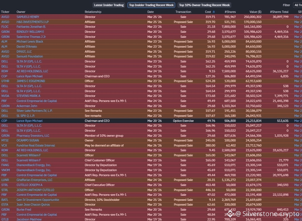Open Pharmacy Investors, LLC owner link
Image resolution: width=302 pixels, height=221 pixels.
point(33,136)
